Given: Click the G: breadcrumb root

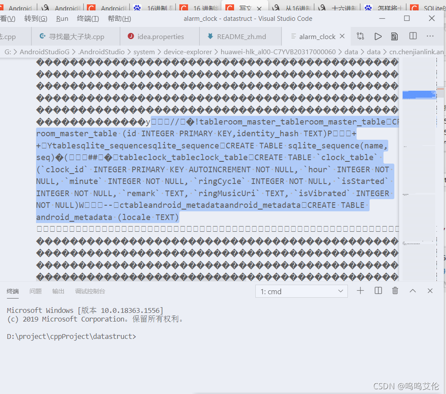Looking at the screenshot, I should tap(8, 52).
